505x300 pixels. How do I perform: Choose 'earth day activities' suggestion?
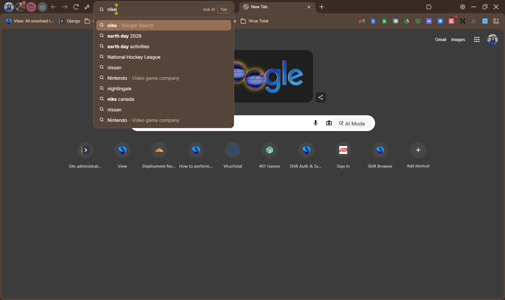point(164,46)
